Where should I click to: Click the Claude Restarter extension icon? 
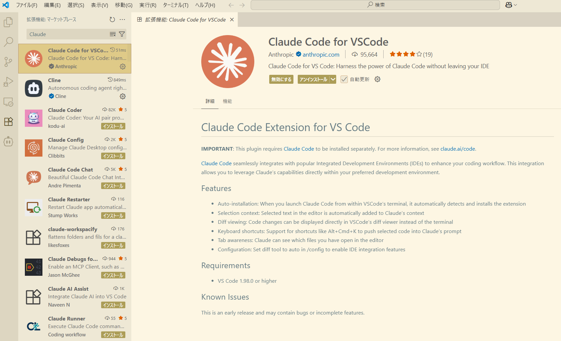tap(33, 208)
